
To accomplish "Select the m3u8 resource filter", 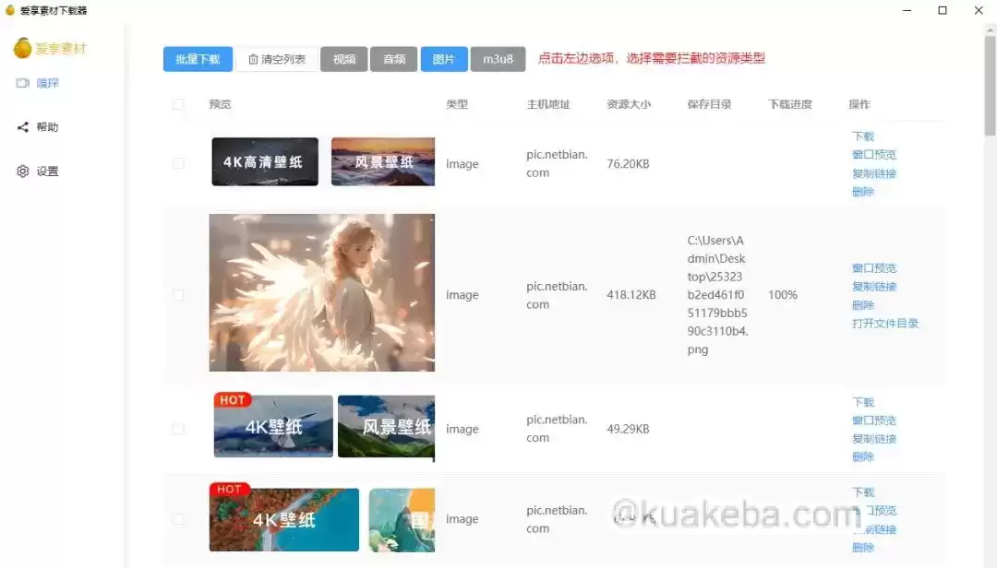I will (498, 58).
